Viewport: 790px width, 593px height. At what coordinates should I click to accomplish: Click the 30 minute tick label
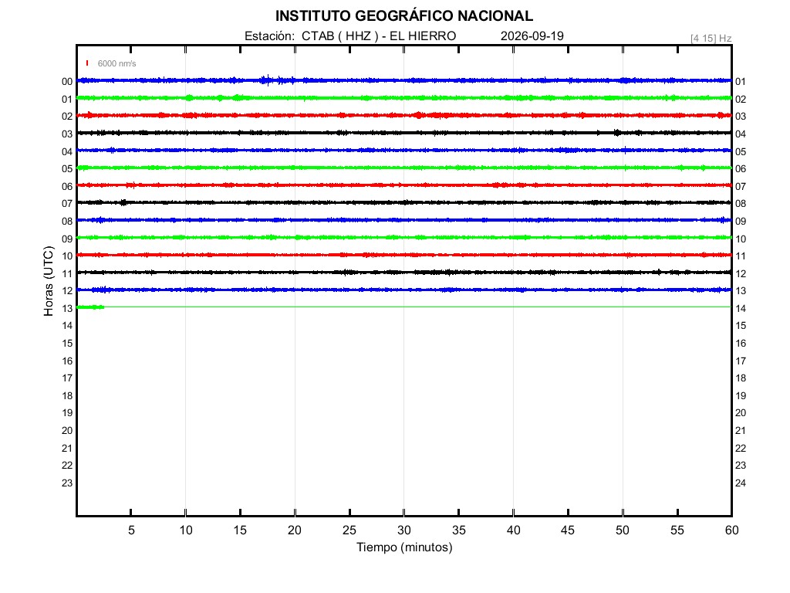point(404,530)
